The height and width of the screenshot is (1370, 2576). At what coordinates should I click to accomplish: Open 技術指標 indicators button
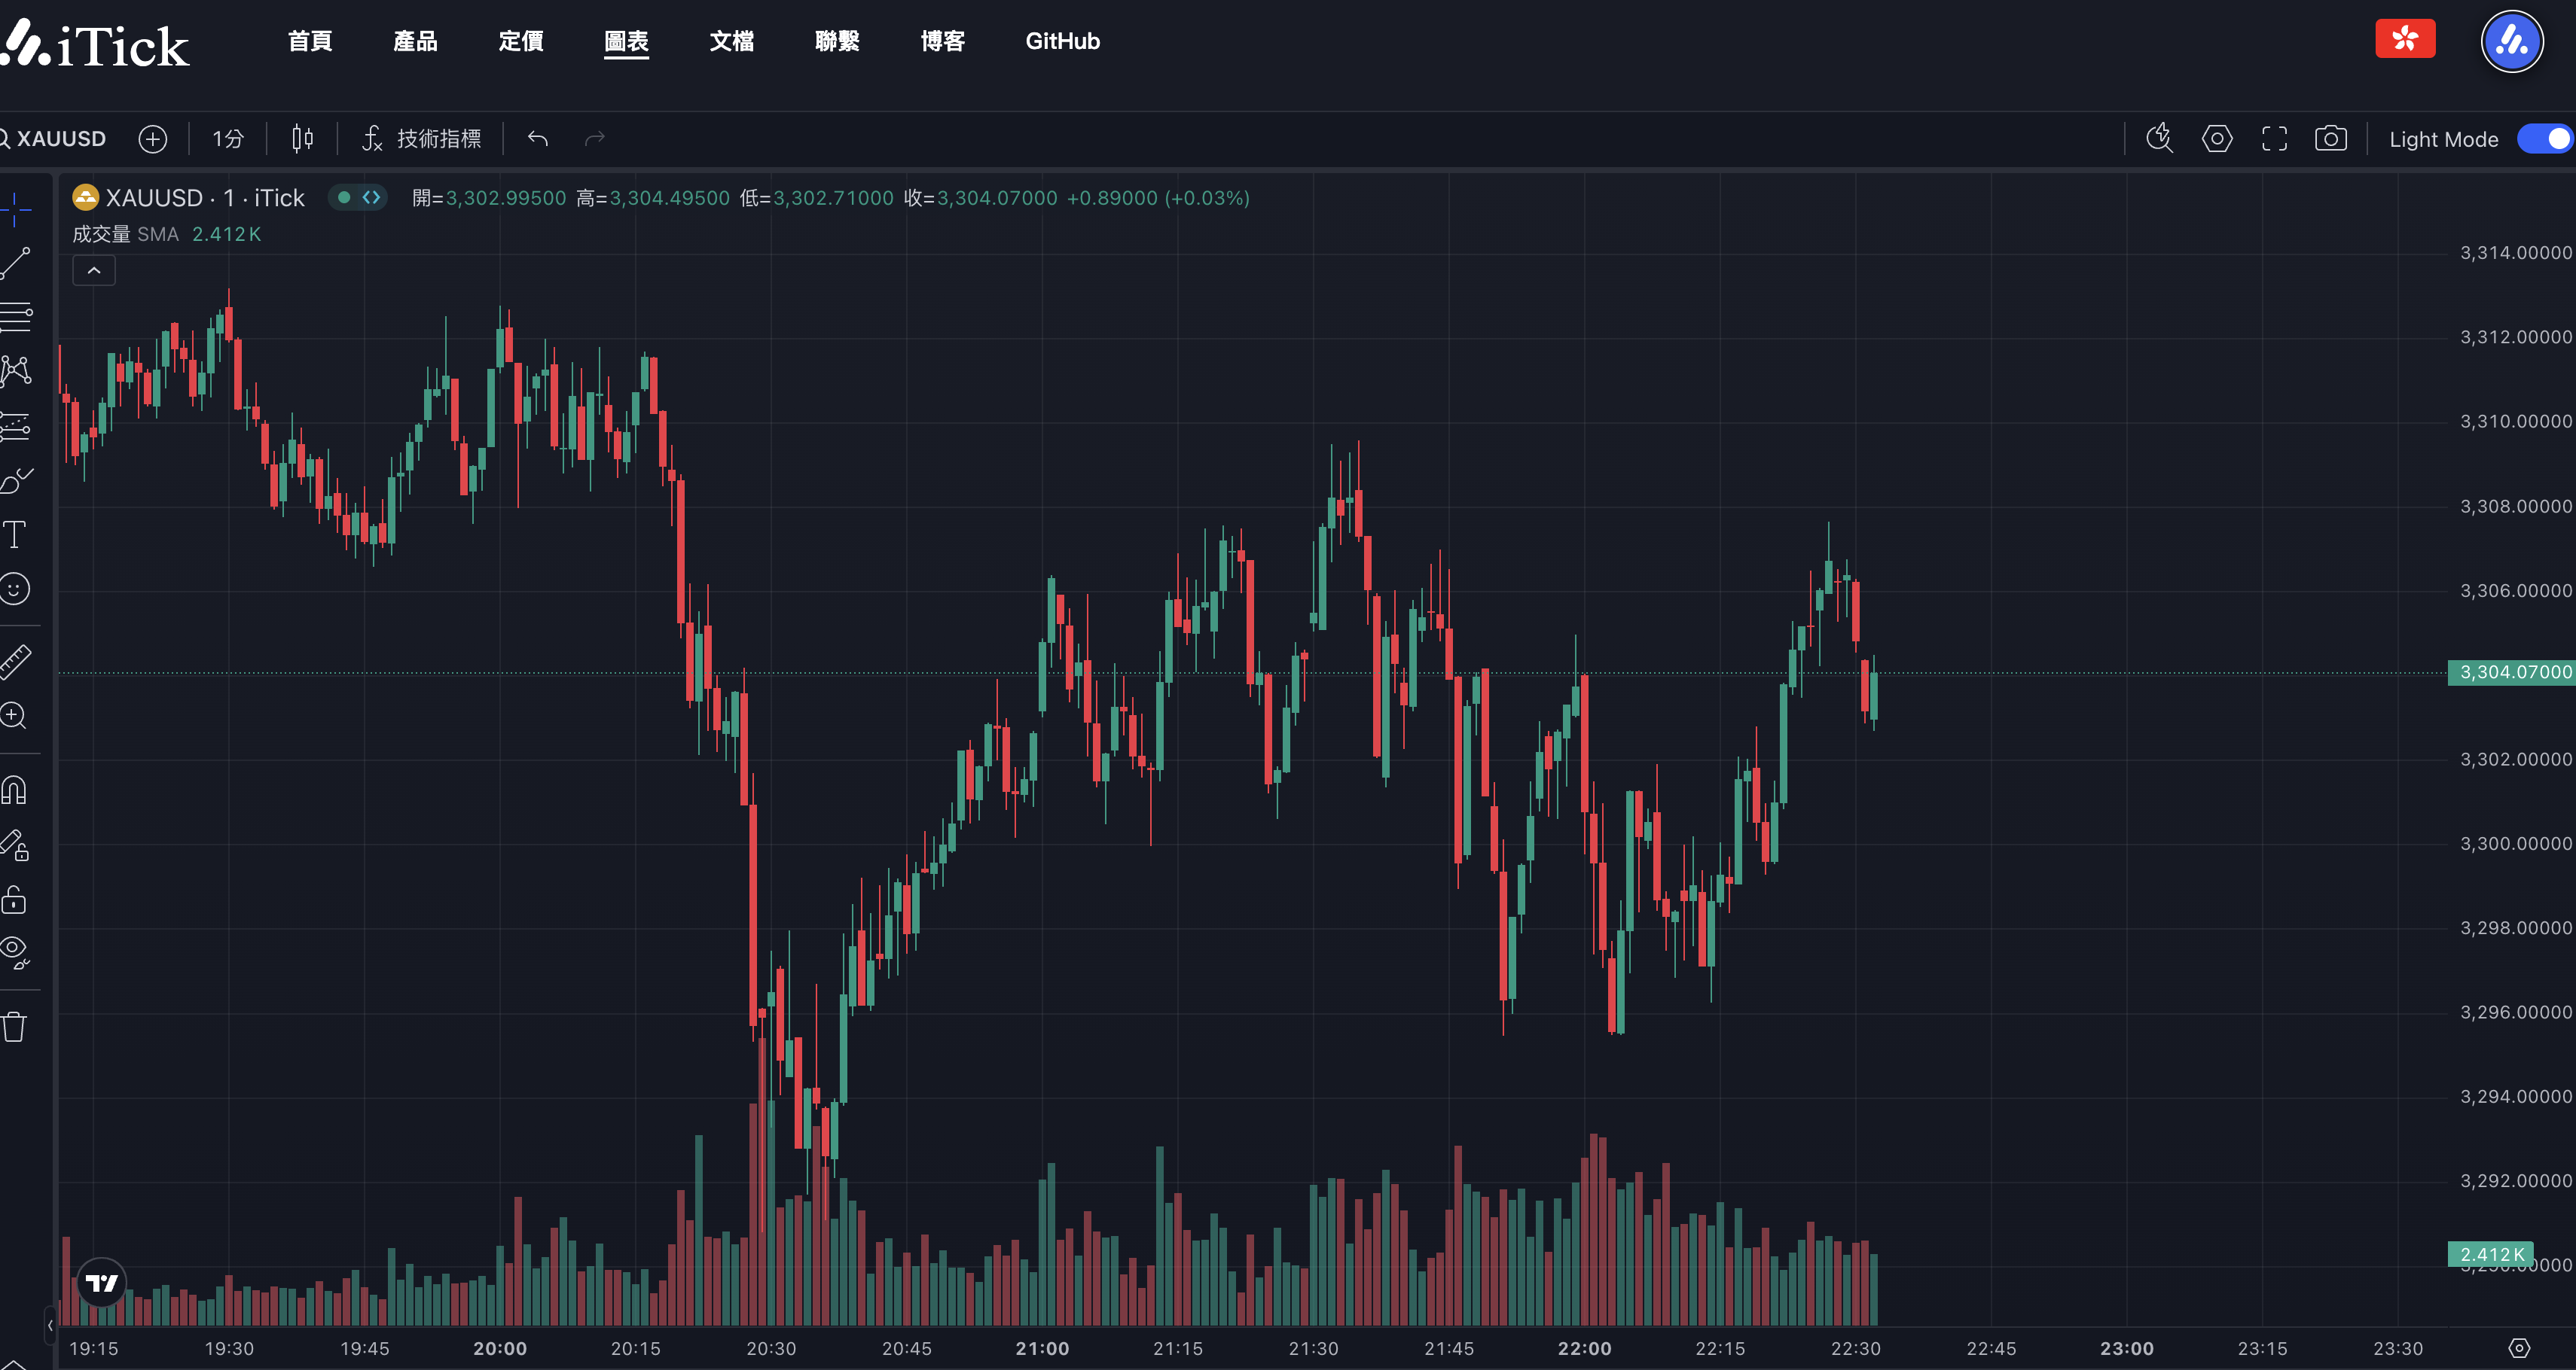coord(421,139)
